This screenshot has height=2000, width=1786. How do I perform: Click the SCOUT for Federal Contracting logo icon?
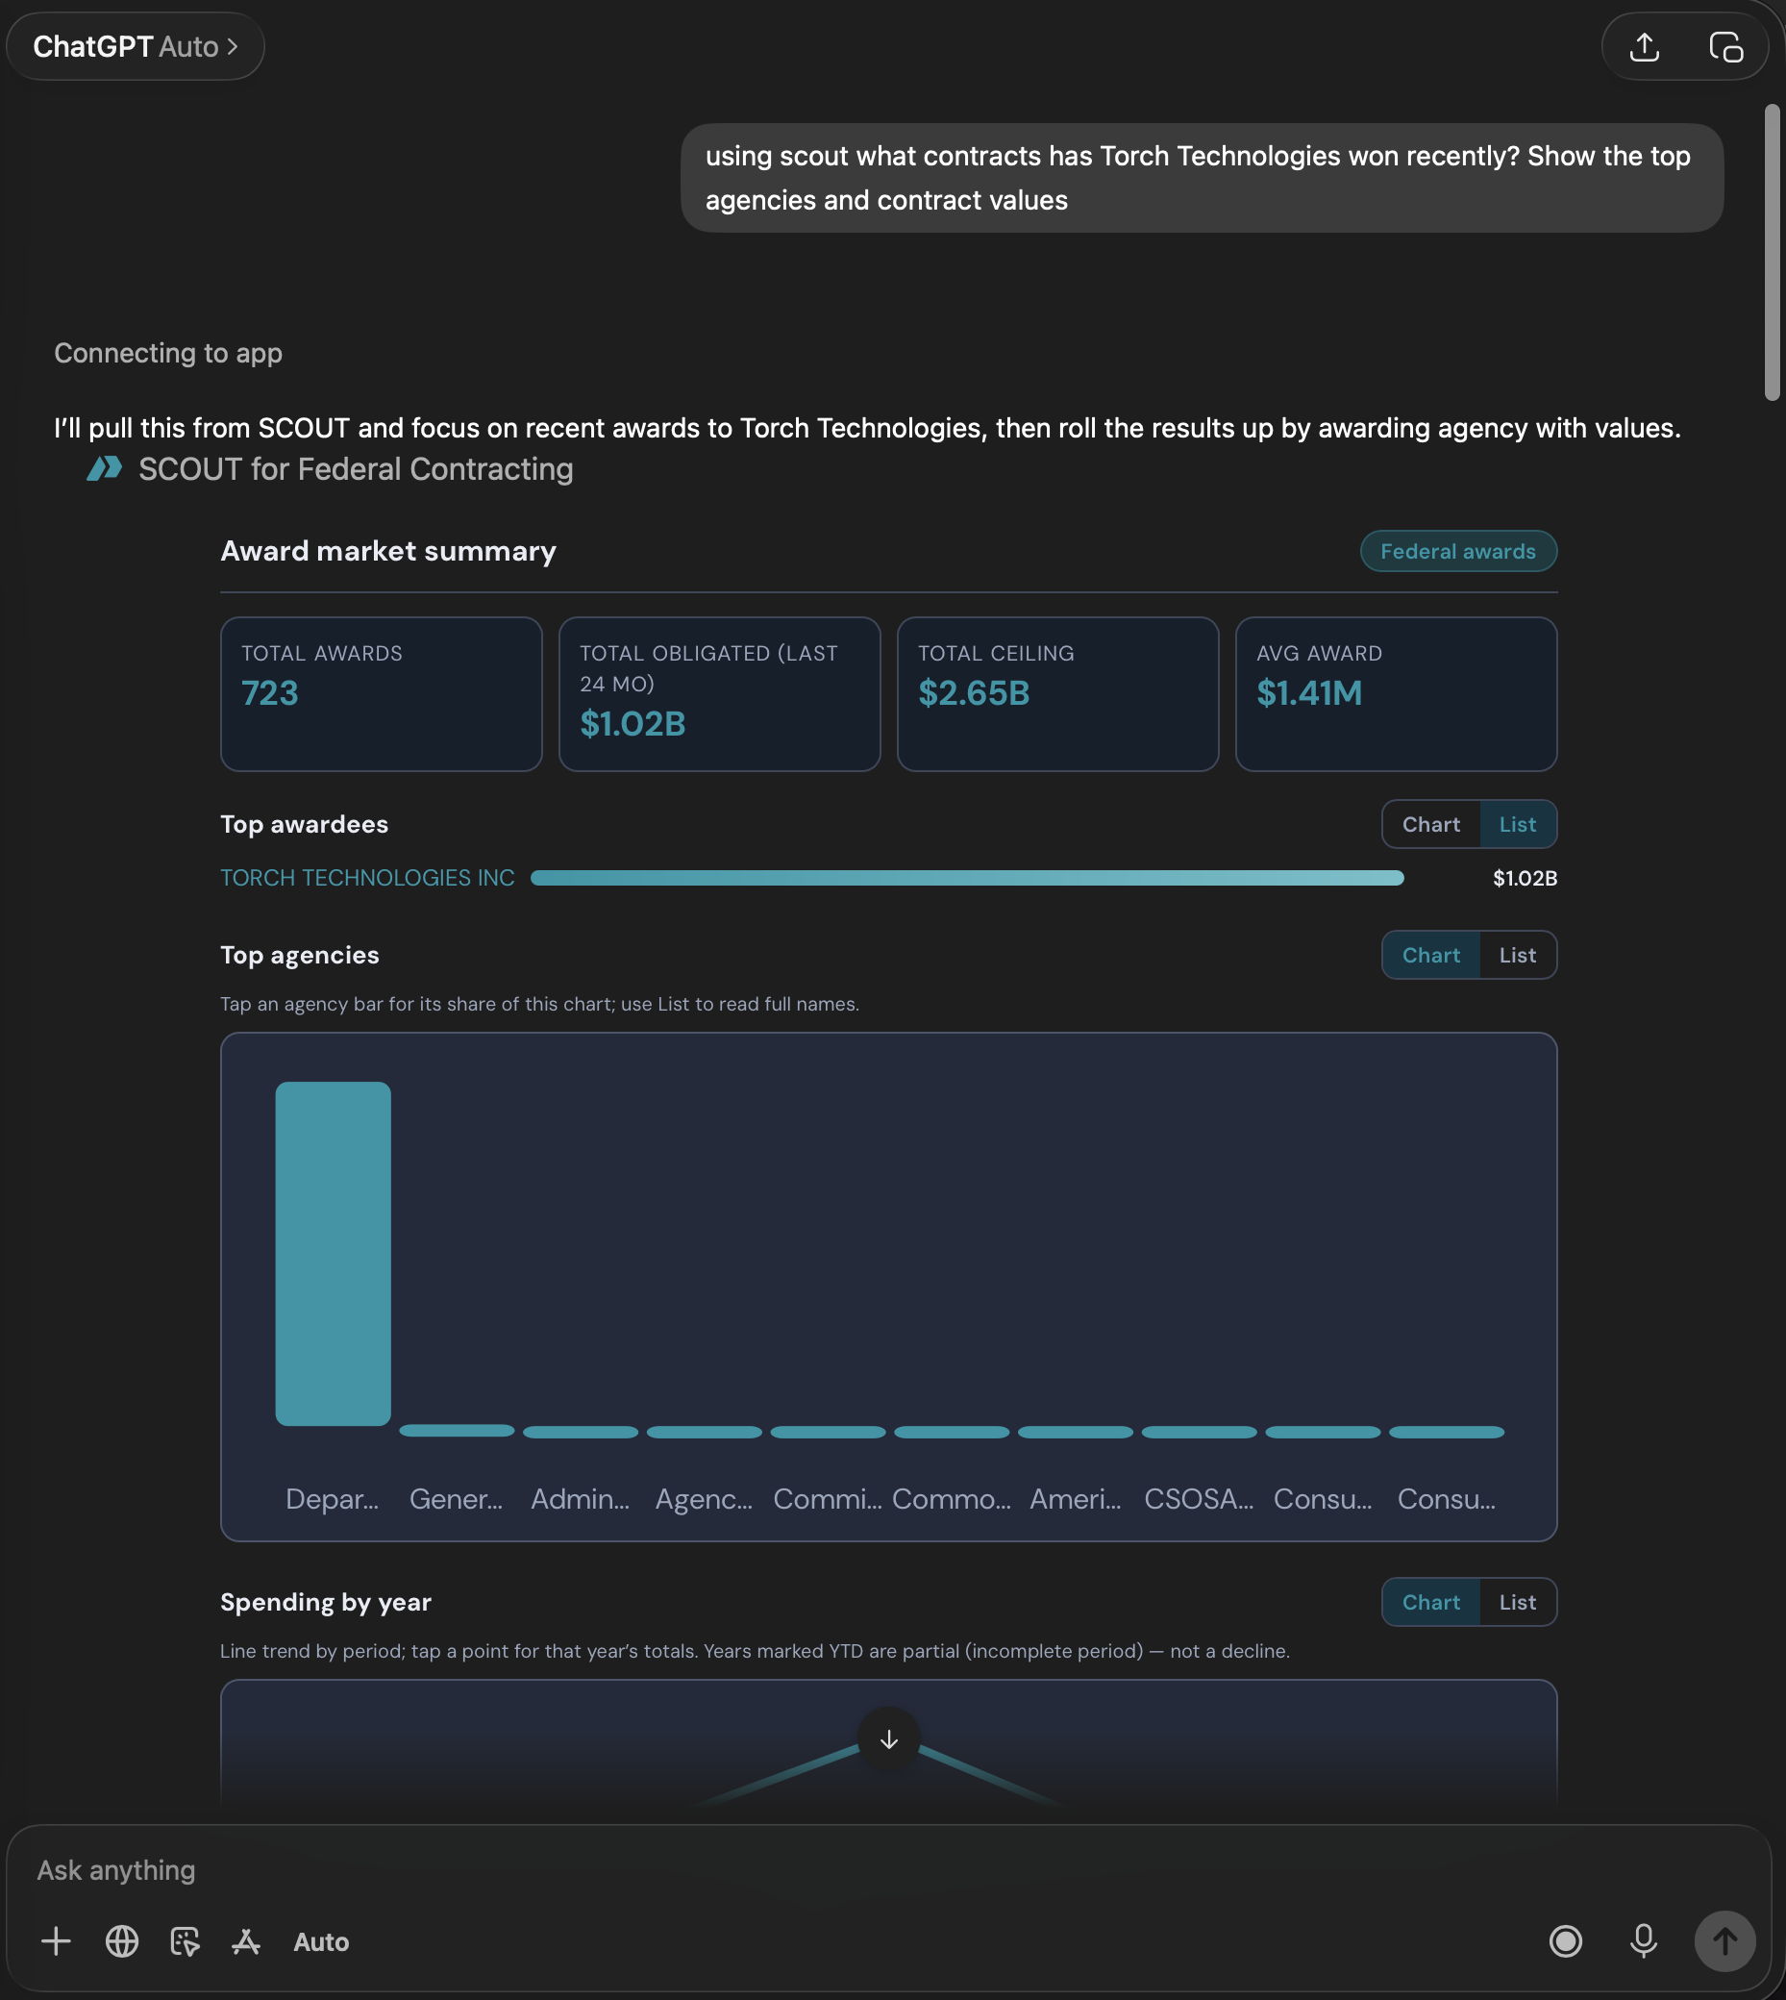point(104,469)
